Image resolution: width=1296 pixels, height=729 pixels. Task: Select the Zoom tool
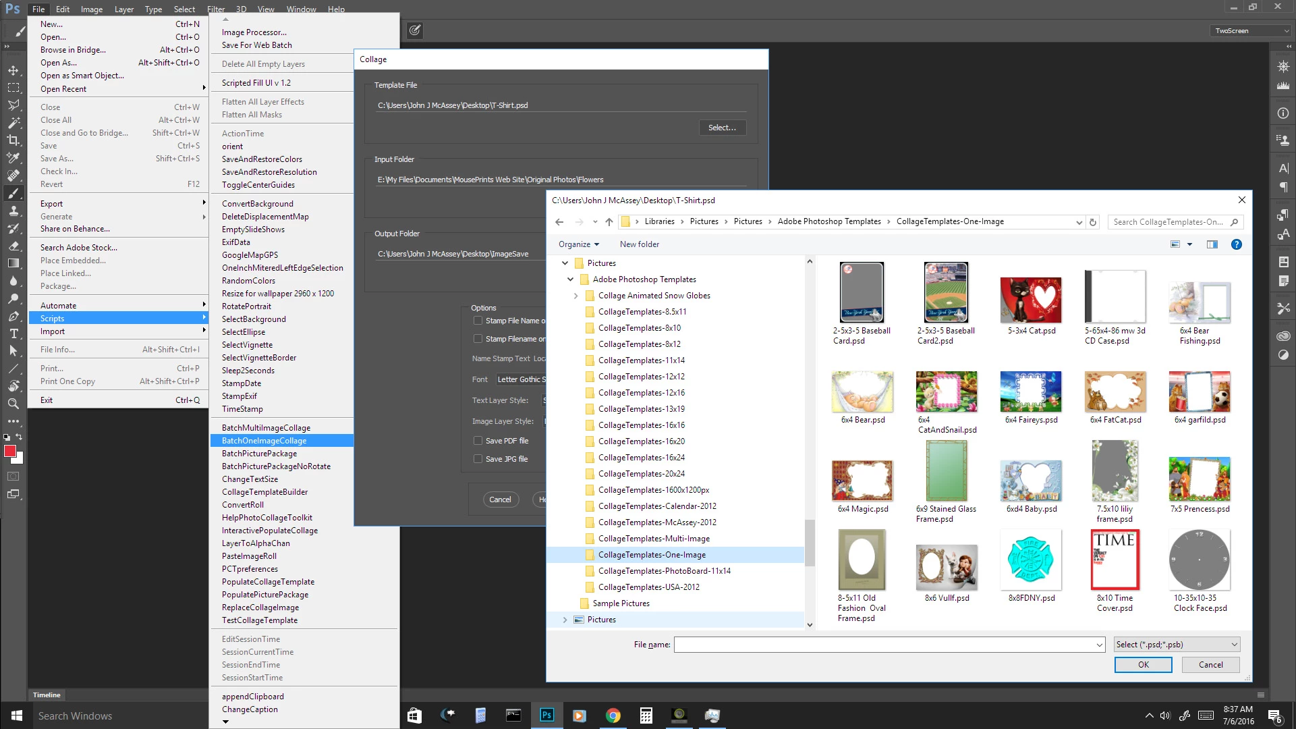pyautogui.click(x=13, y=404)
